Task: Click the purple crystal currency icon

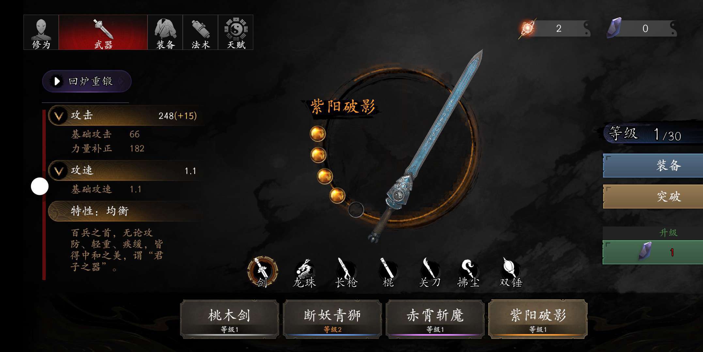Action: tap(614, 28)
